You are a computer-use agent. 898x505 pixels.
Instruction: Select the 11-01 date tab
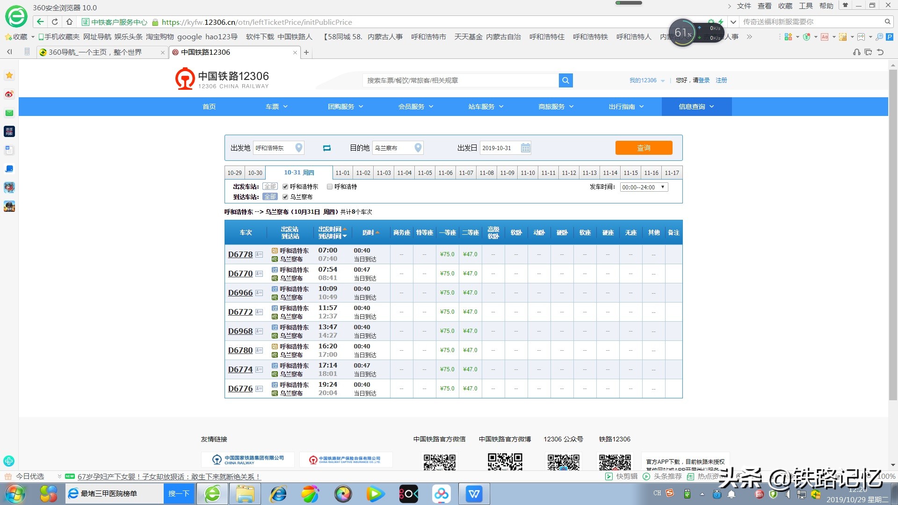pyautogui.click(x=342, y=173)
